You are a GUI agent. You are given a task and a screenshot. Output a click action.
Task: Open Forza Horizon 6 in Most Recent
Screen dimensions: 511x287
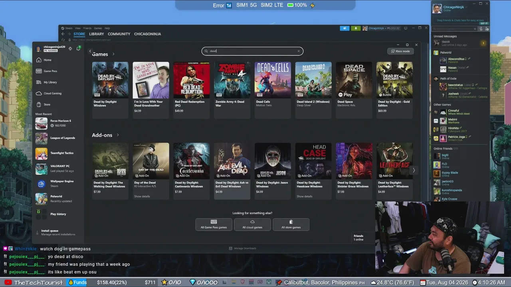[x=58, y=123]
